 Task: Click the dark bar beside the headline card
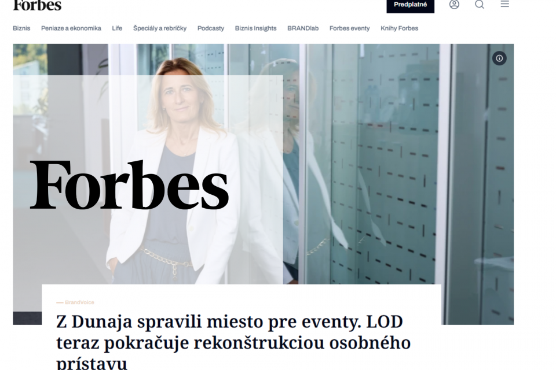click(27, 318)
